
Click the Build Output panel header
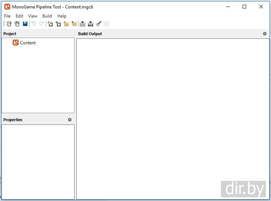click(90, 34)
